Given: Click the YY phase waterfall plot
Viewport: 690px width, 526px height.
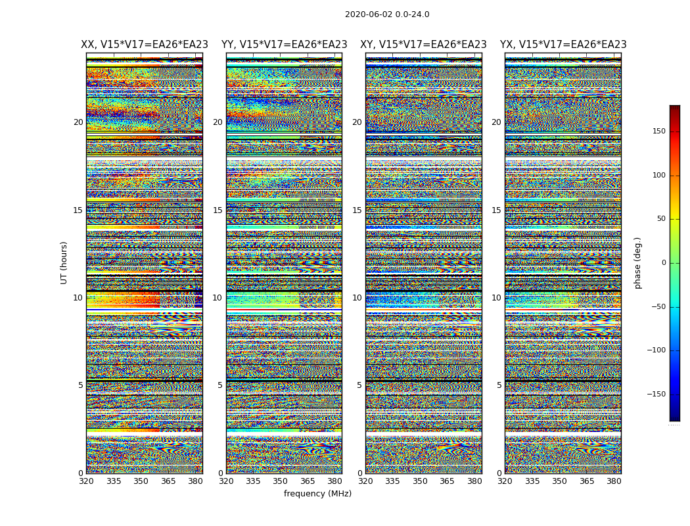Looking at the screenshot, I should coord(285,263).
